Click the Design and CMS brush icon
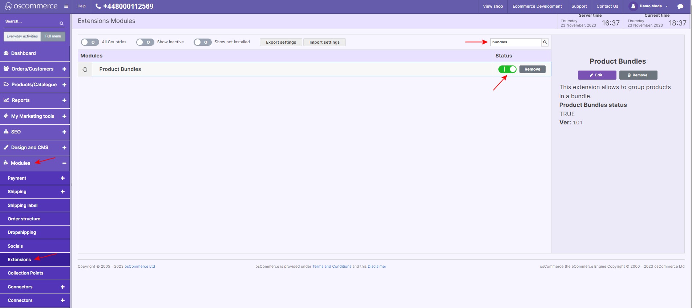The height and width of the screenshot is (308, 692). coord(6,147)
